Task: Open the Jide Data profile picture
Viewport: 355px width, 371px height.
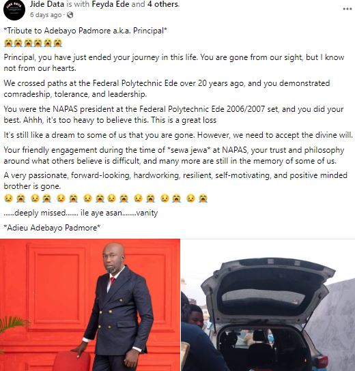Action: coord(14,10)
